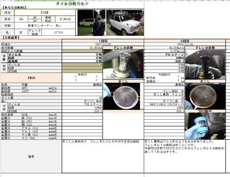Select the 状態 label cell
Screen dimensions: 230x177
7,25
